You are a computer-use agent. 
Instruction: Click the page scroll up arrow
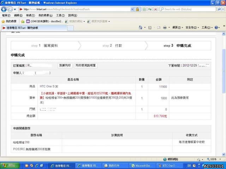tap(224, 34)
